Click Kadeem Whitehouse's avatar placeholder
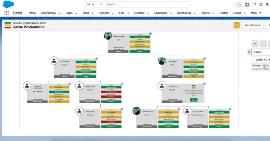 (x=27, y=86)
